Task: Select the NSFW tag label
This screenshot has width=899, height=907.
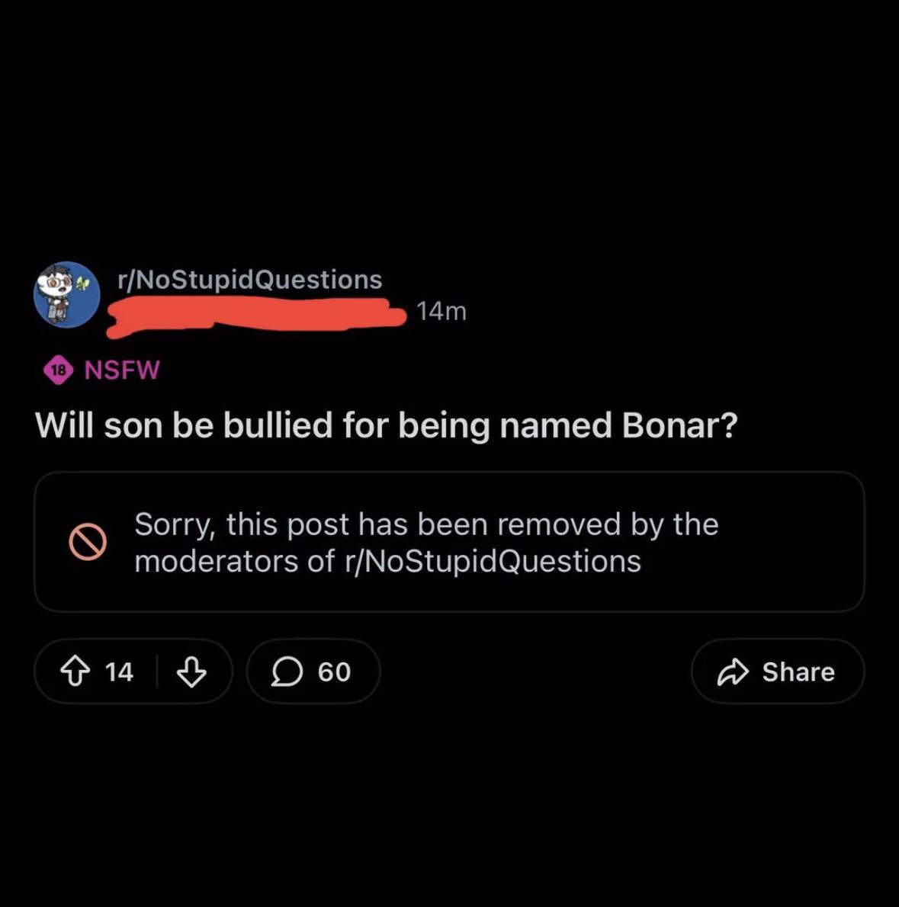Action: (122, 370)
